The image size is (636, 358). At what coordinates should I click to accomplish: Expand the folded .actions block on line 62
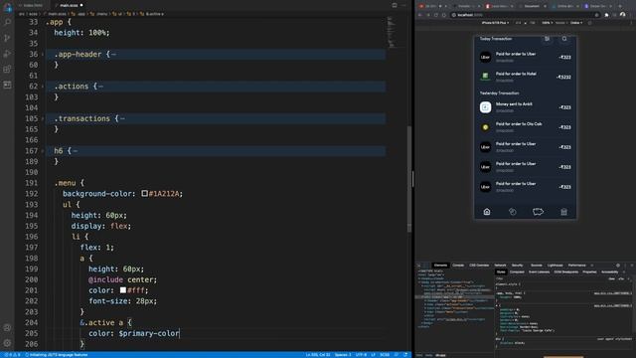[x=43, y=87]
